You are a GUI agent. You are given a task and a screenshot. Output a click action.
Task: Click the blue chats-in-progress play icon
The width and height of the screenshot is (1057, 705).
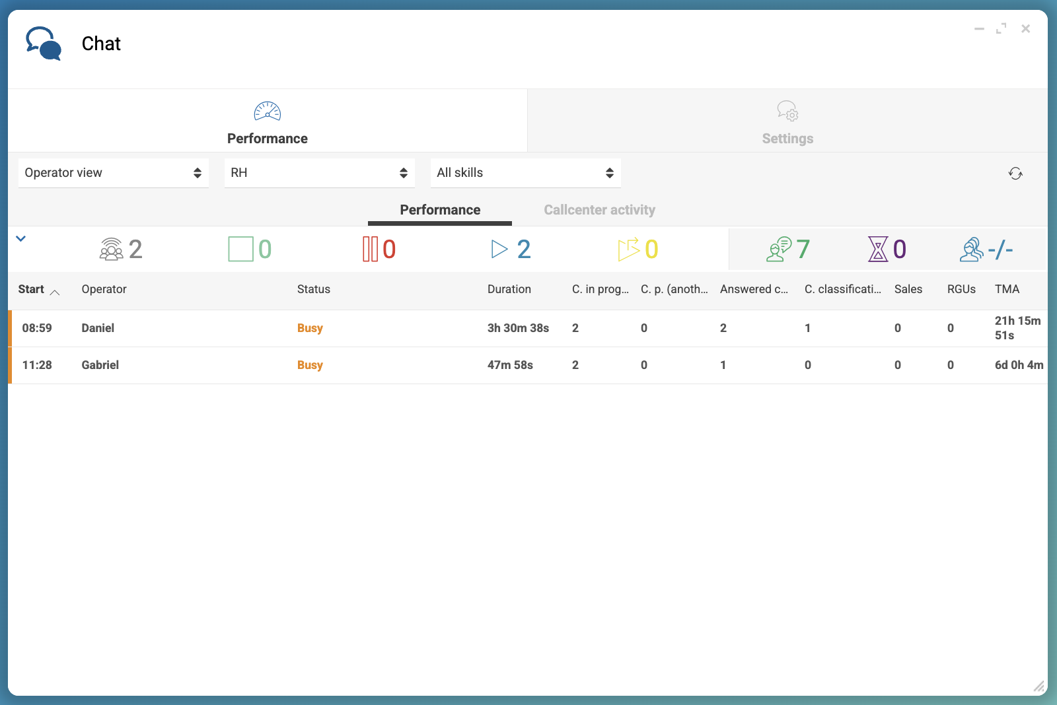(x=499, y=249)
